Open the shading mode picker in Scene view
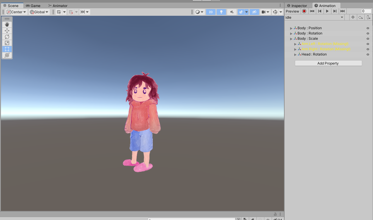The image size is (373, 220). [199, 12]
